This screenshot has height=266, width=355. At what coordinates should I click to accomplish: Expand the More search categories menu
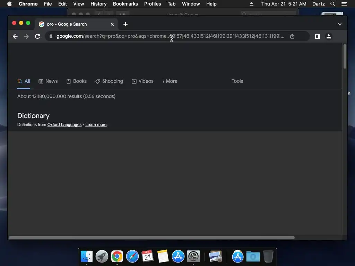coord(170,81)
